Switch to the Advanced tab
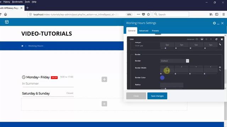The height and width of the screenshot is (127, 227). click(x=144, y=31)
